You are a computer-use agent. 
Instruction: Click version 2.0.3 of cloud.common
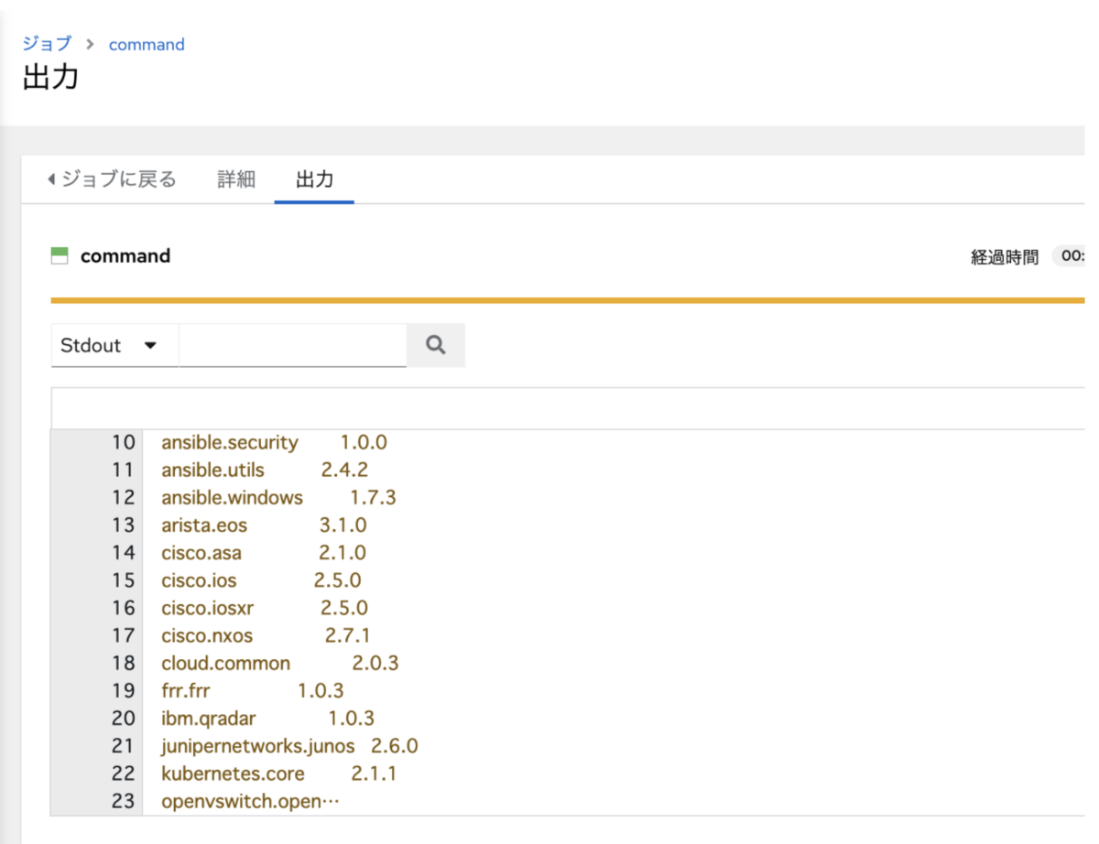[x=375, y=663]
